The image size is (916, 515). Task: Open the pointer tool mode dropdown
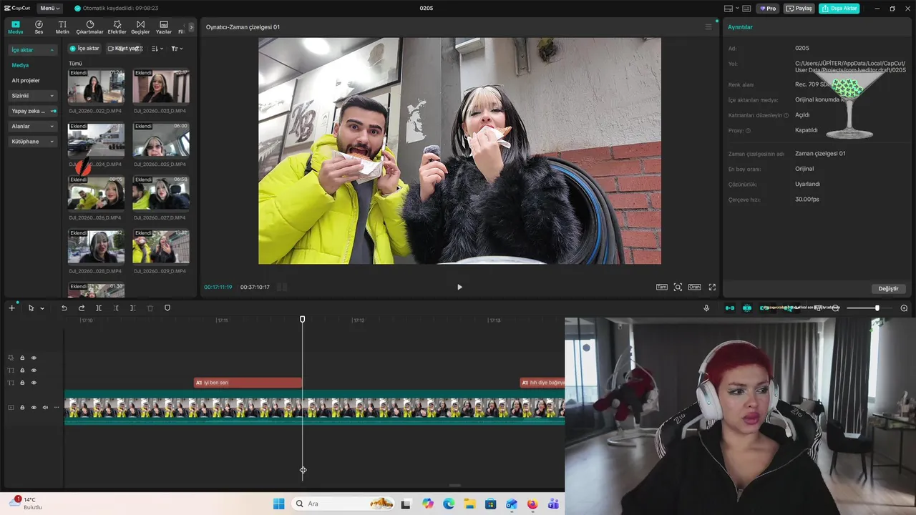[x=42, y=308]
